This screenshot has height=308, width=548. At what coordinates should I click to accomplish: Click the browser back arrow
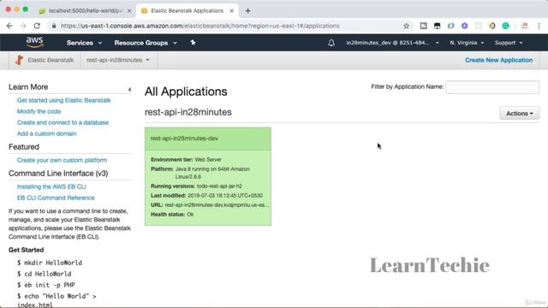click(x=9, y=26)
